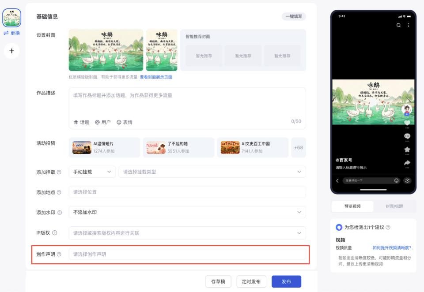
Task: Click 存草稿 save draft button
Action: coord(218,281)
